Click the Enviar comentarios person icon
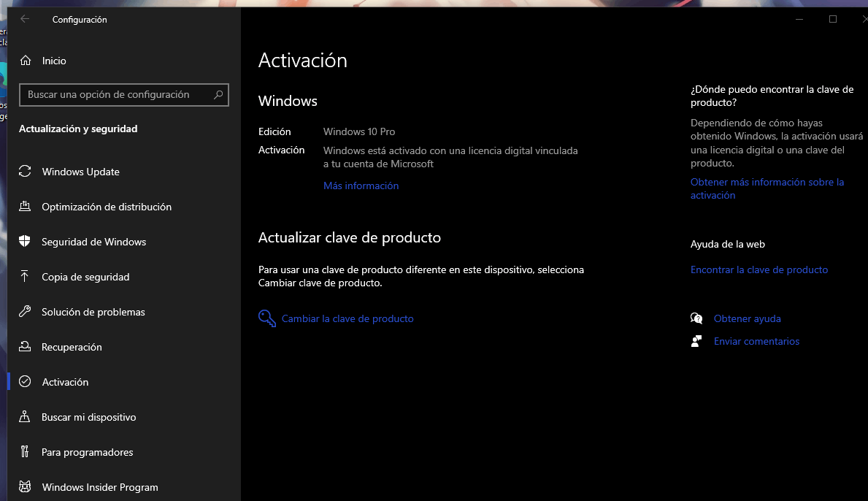Viewport: 868px width, 501px height. (x=696, y=341)
